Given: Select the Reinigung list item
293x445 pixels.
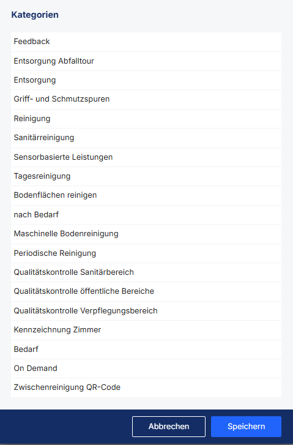Looking at the screenshot, I should [x=146, y=119].
